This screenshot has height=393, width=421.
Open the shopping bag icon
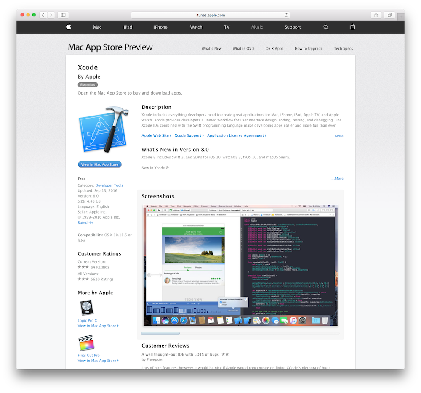click(352, 27)
